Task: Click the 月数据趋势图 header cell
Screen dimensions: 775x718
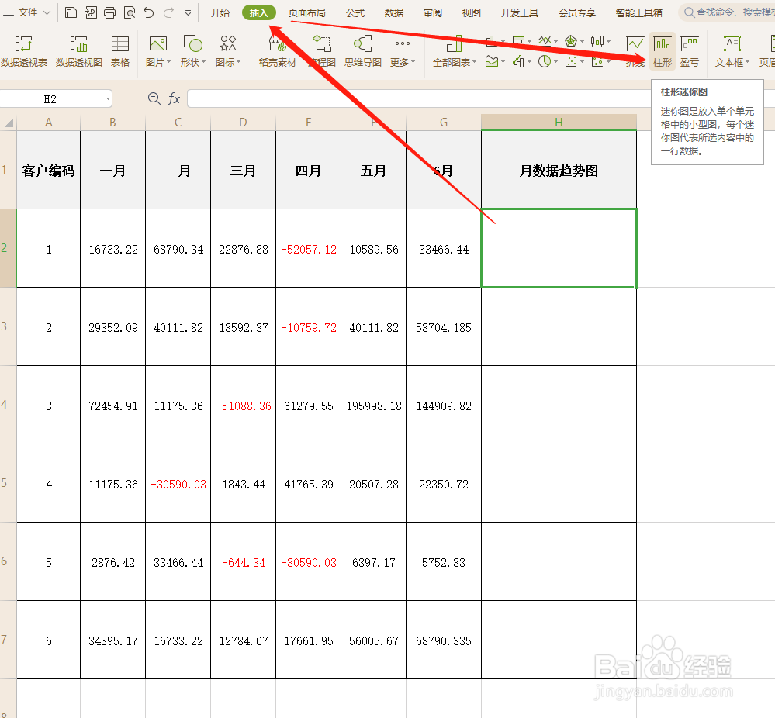Action: pyautogui.click(x=559, y=170)
